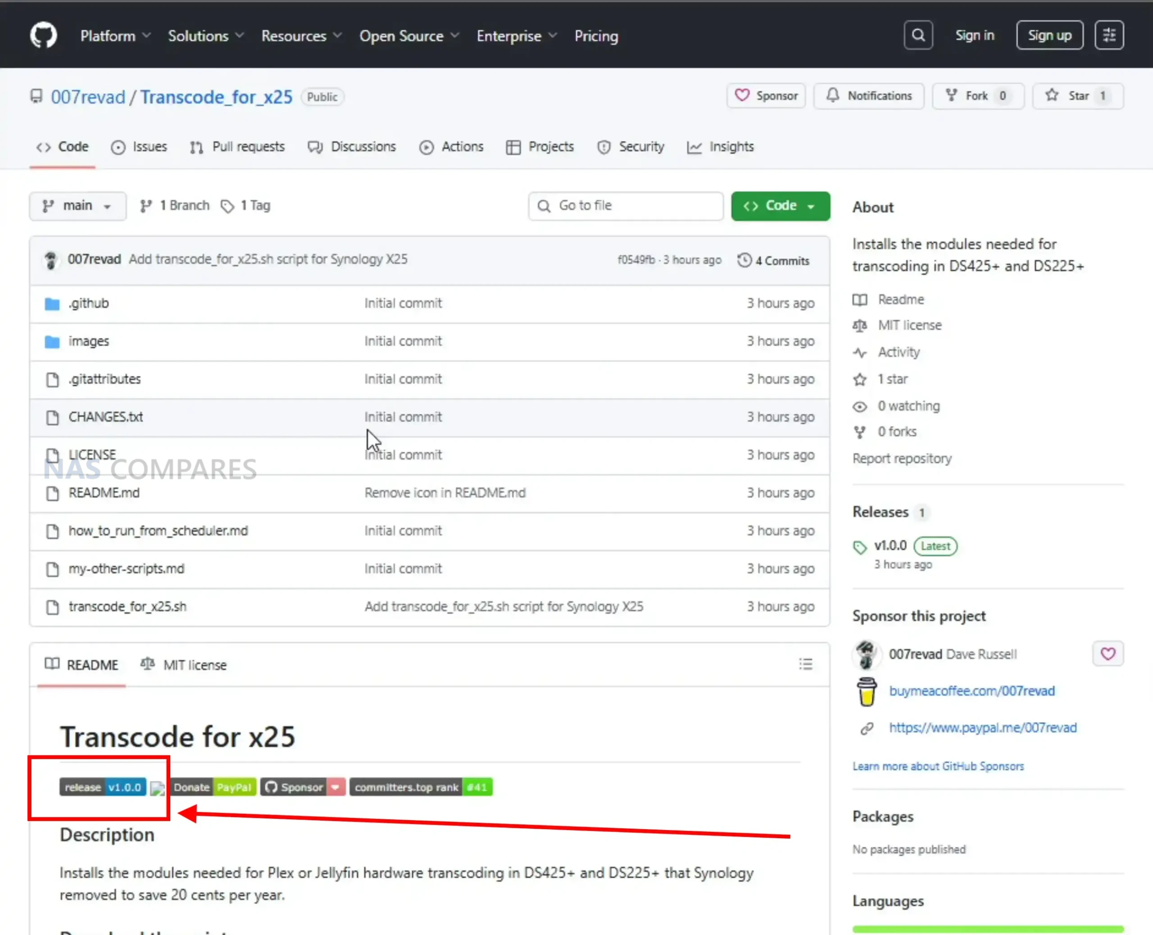1153x935 pixels.
Task: View the 1 Tag link
Action: pos(245,206)
